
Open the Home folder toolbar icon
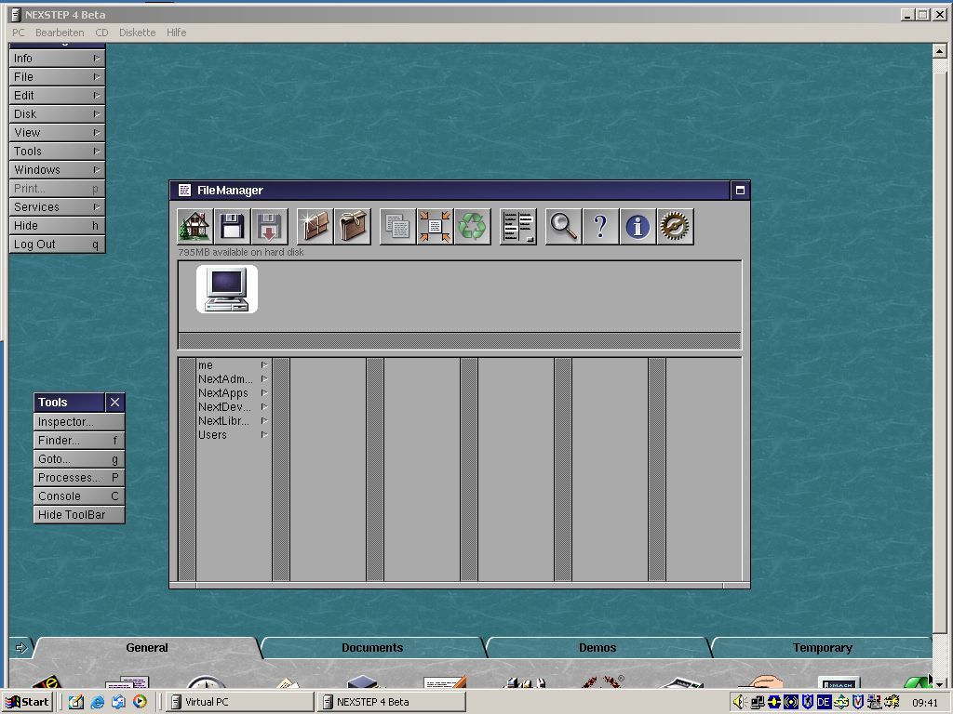click(195, 227)
